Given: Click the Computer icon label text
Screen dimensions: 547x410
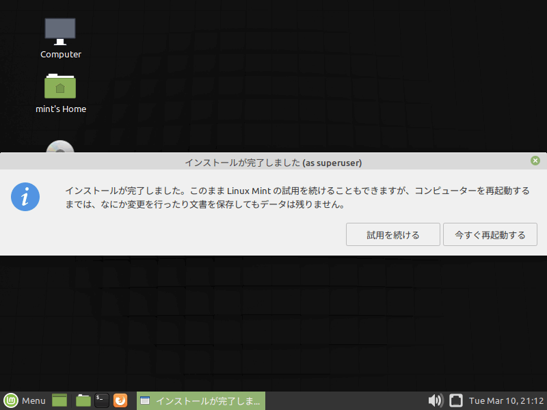Looking at the screenshot, I should [x=61, y=55].
